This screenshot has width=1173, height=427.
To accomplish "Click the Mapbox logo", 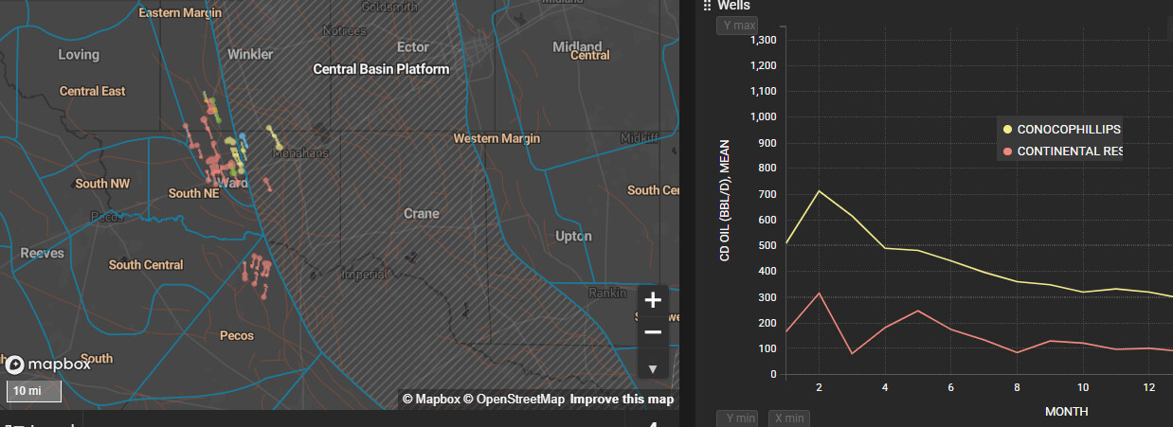I will [x=48, y=365].
